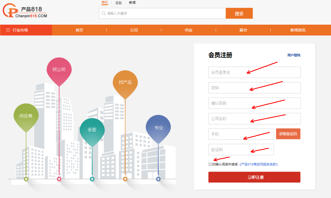The width and height of the screenshot is (331, 198).
Task: Click the green 供应商 balloon marker
Action: click(x=26, y=116)
